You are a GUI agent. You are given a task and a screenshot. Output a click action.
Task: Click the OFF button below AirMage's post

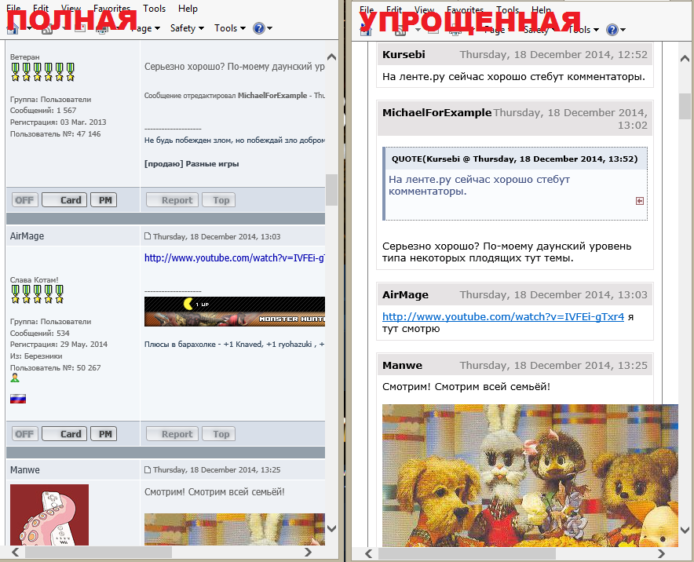click(25, 434)
